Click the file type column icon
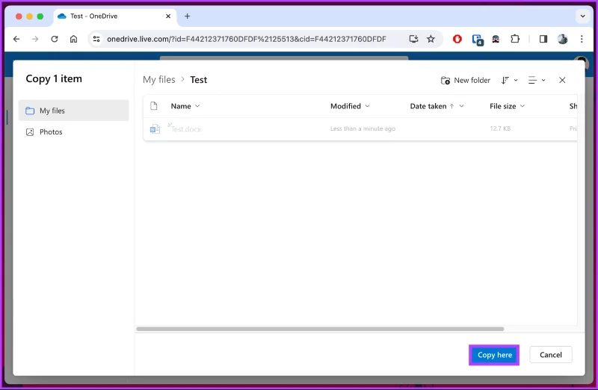The image size is (598, 390). pos(154,106)
